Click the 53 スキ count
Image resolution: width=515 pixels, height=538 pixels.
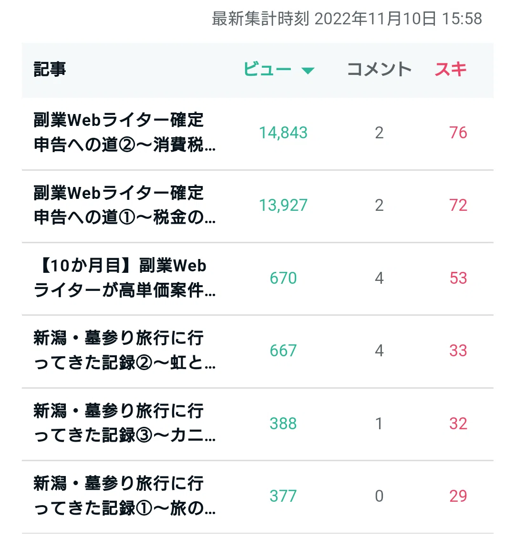[458, 278]
